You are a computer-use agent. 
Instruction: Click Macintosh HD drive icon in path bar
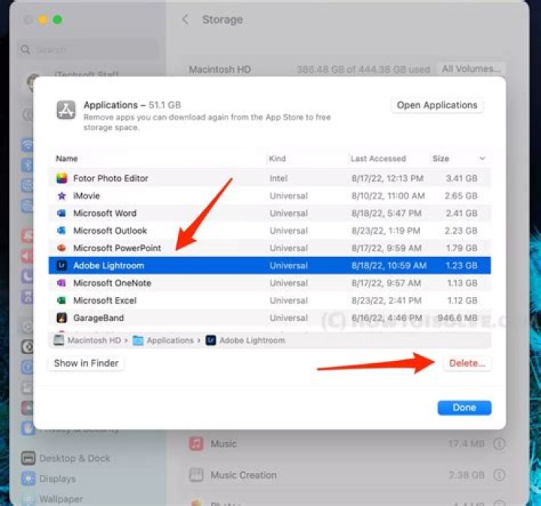coord(59,340)
